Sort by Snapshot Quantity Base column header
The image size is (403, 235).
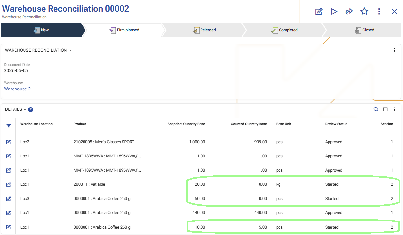click(186, 124)
